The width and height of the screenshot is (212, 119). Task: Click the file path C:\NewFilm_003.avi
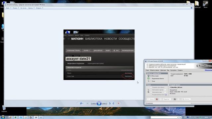point(176,87)
